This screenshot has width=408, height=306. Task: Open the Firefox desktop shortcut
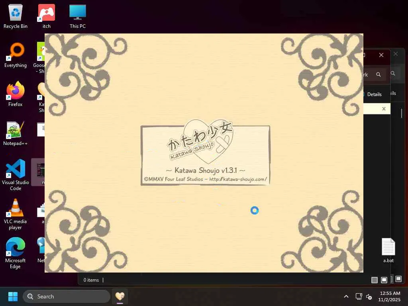[x=16, y=94]
